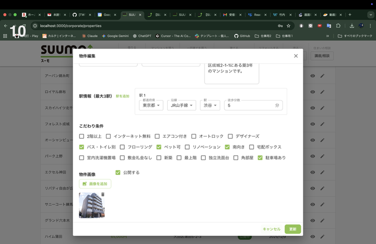Screen dimensions: 376x244
Task: Click the 駅を追加 link
Action: click(x=123, y=96)
